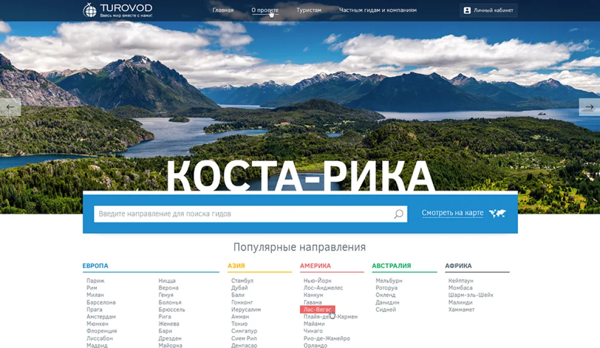Viewport: 600px width, 348px height.
Task: Choose Хаммамет destination
Action: tap(461, 310)
